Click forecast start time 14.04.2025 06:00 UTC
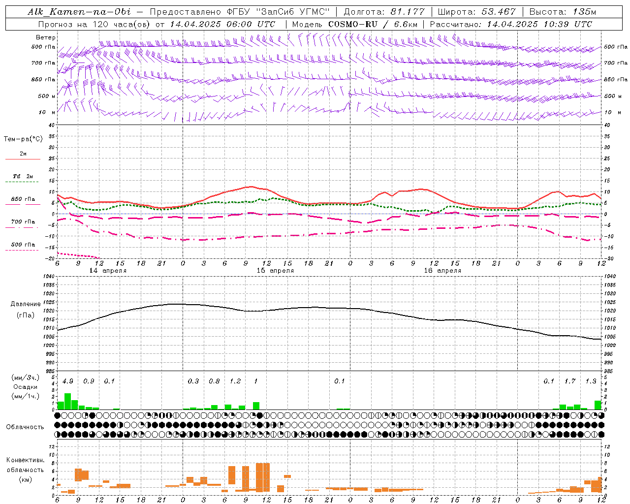Image resolution: width=630 pixels, height=504 pixels. [x=222, y=24]
